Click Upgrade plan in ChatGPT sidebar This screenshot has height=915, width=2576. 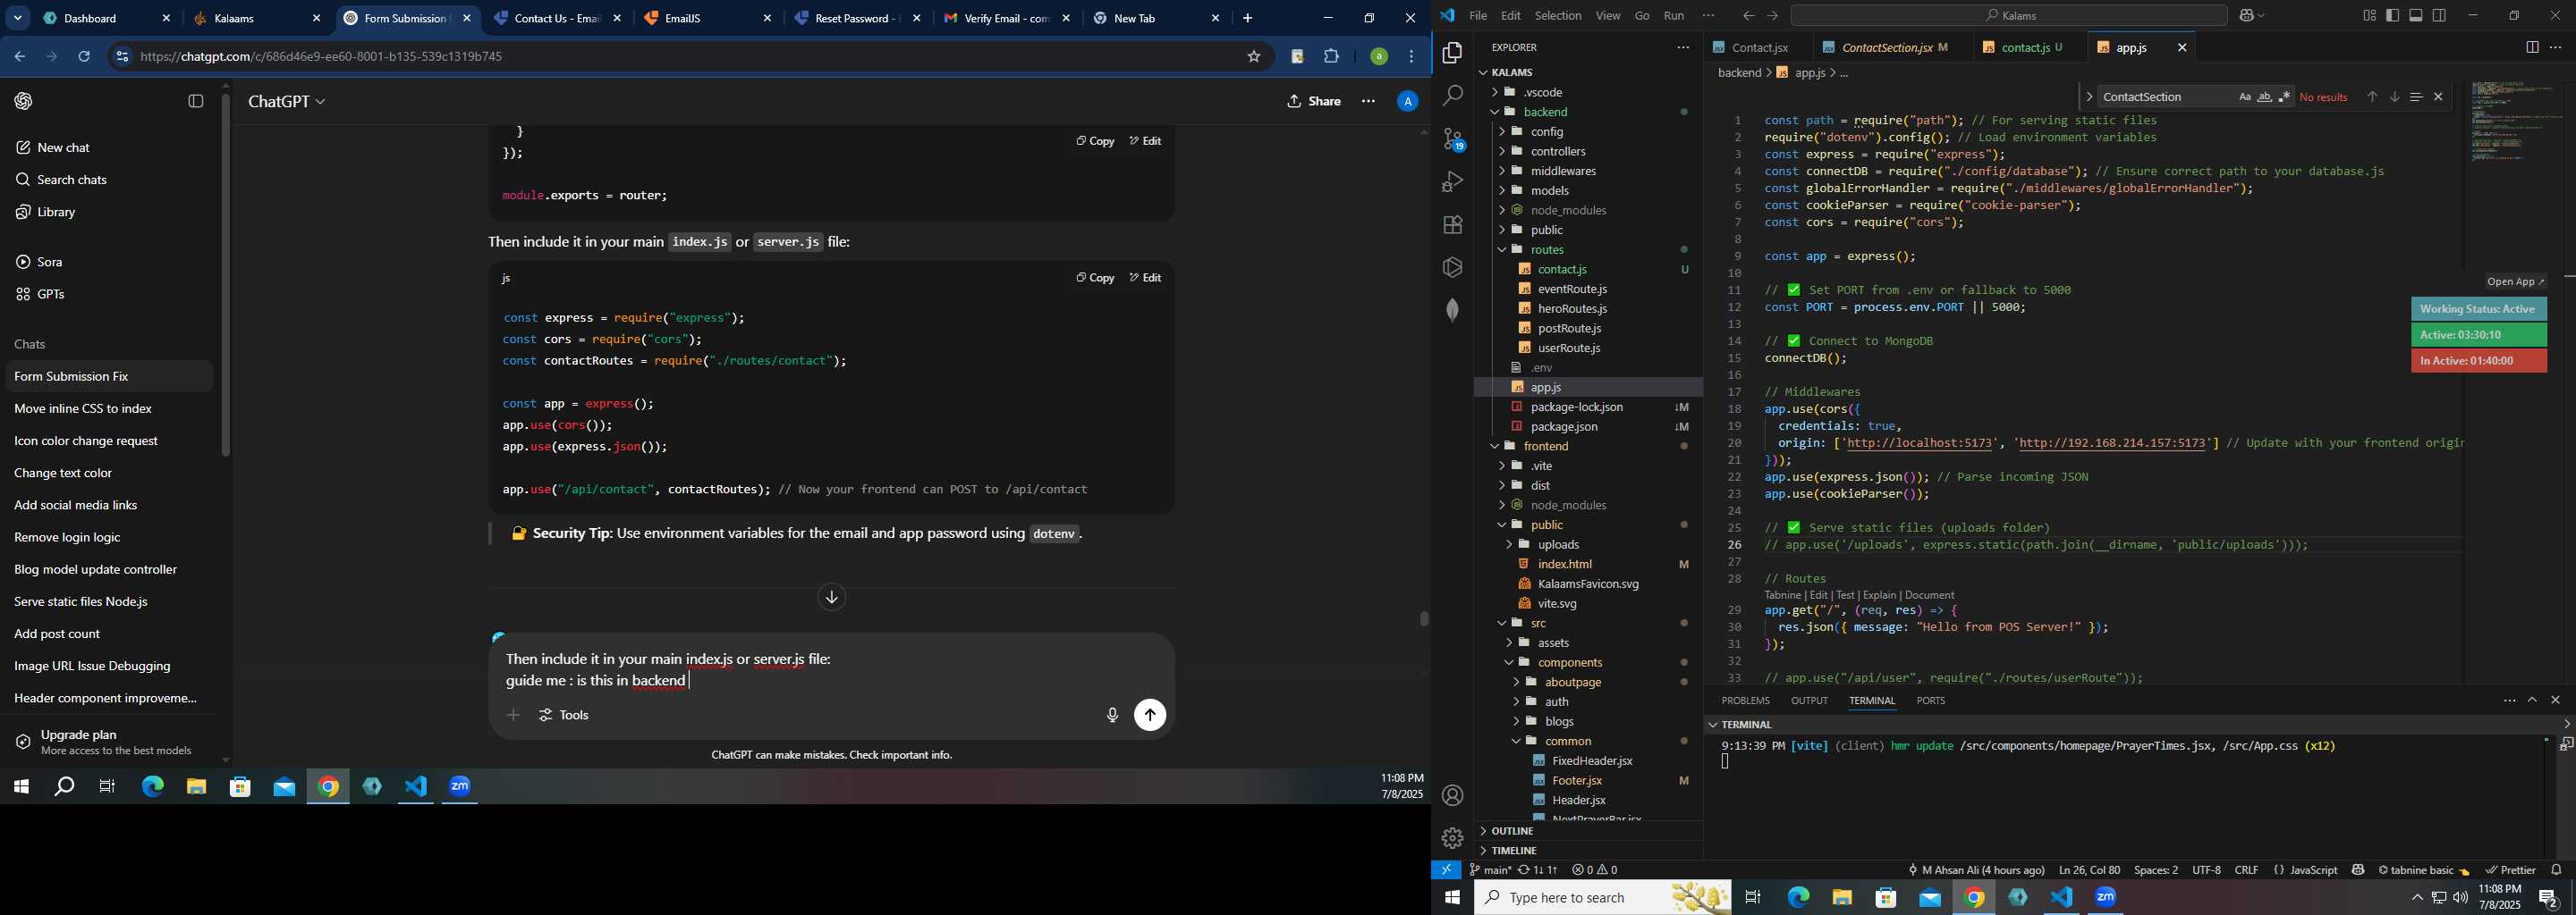pyautogui.click(x=110, y=743)
